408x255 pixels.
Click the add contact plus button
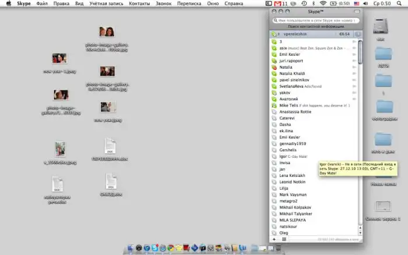(275, 239)
